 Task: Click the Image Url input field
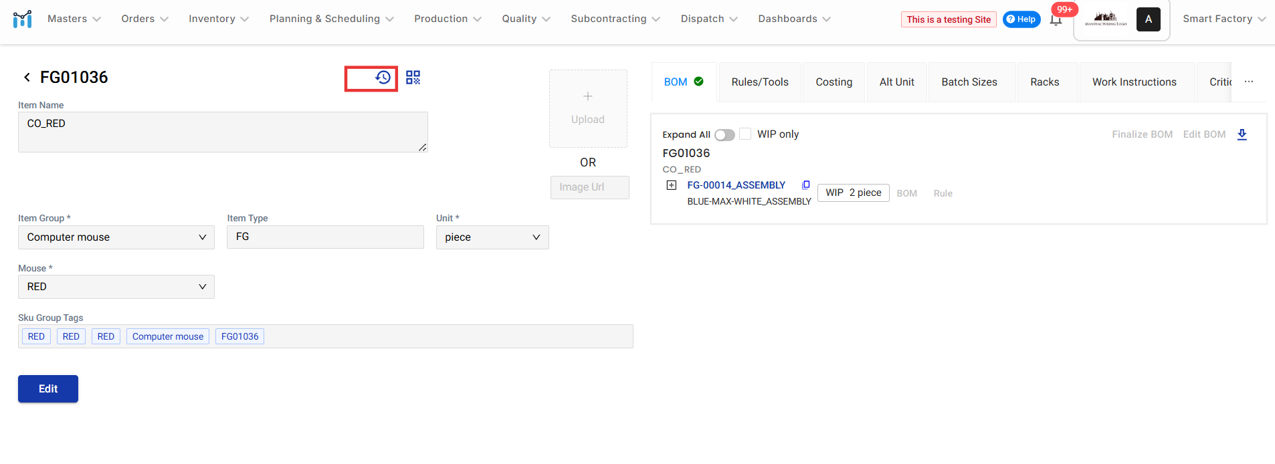point(589,187)
